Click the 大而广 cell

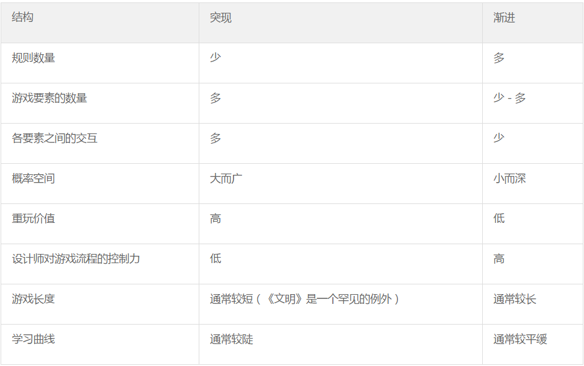click(x=340, y=183)
